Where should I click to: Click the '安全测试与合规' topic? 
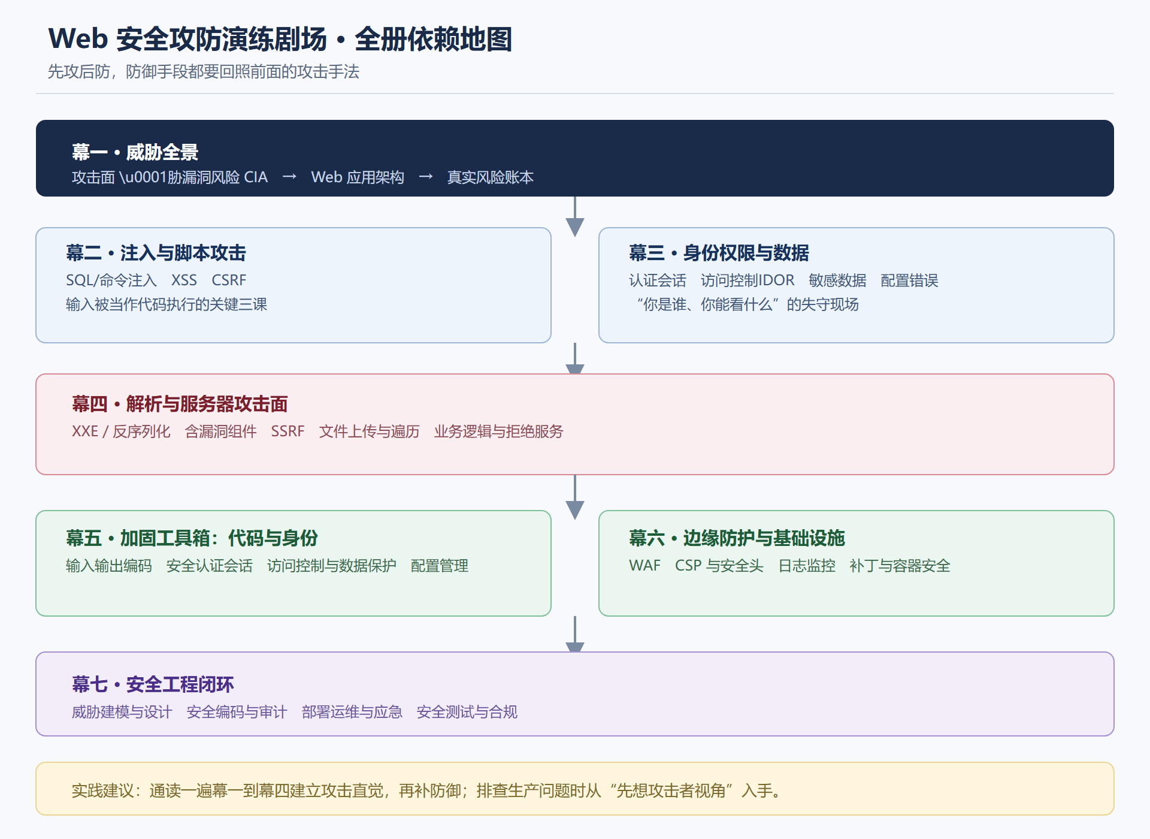point(467,712)
